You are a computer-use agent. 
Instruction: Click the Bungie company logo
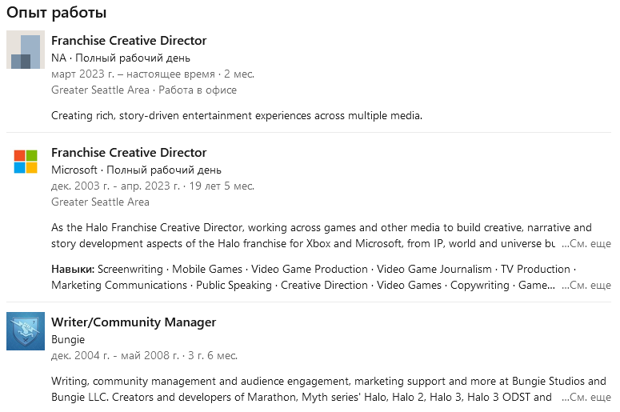[26, 331]
